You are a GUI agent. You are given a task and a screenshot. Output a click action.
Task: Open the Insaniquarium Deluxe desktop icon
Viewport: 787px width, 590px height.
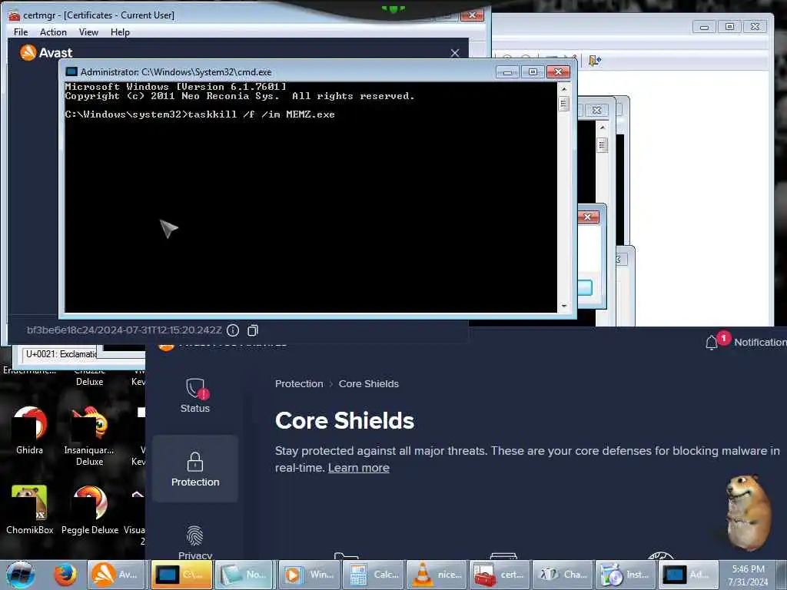click(89, 436)
